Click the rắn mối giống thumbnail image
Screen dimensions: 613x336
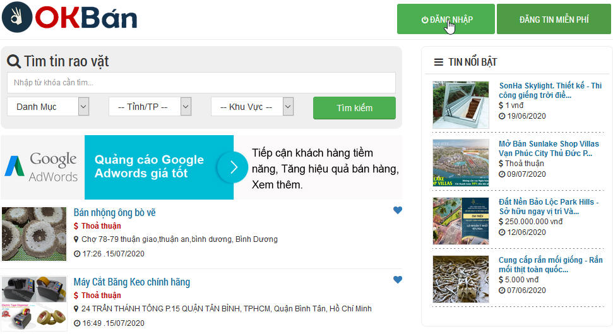coord(460,279)
